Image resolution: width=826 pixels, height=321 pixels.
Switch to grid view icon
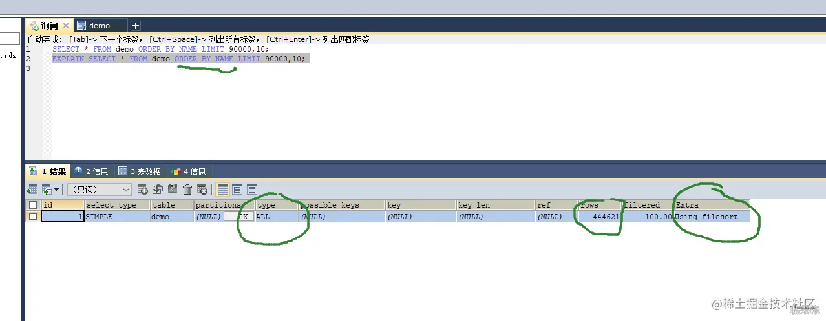click(x=223, y=190)
